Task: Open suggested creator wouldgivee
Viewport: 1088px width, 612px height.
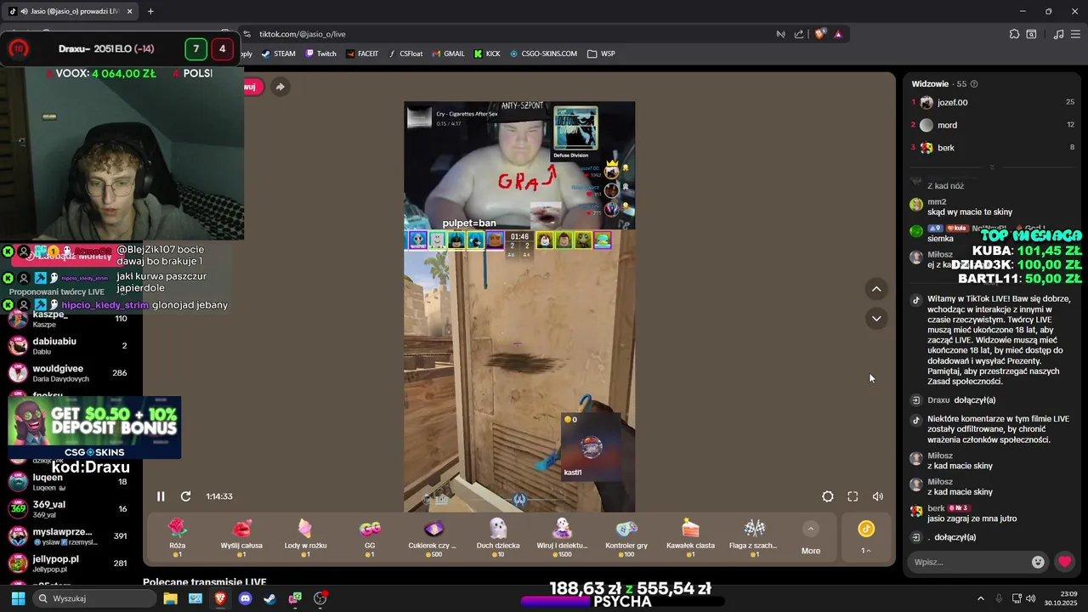Action: [68, 373]
